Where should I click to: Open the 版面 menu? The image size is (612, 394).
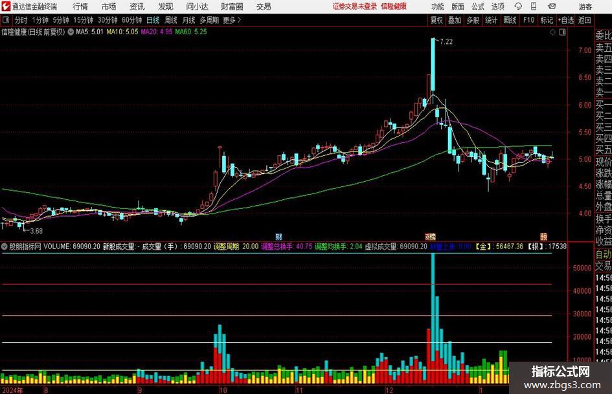point(457,6)
